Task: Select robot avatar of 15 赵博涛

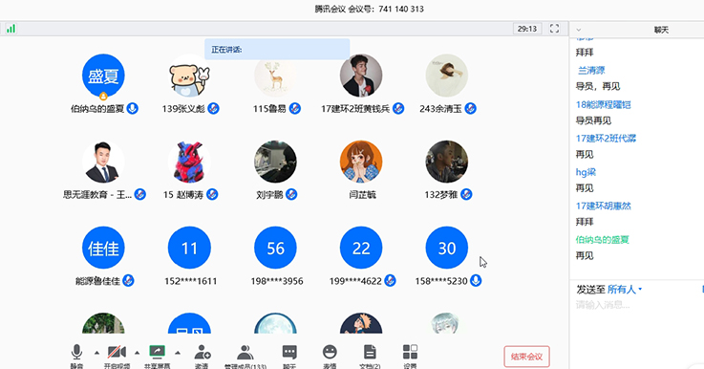Action: tap(189, 162)
